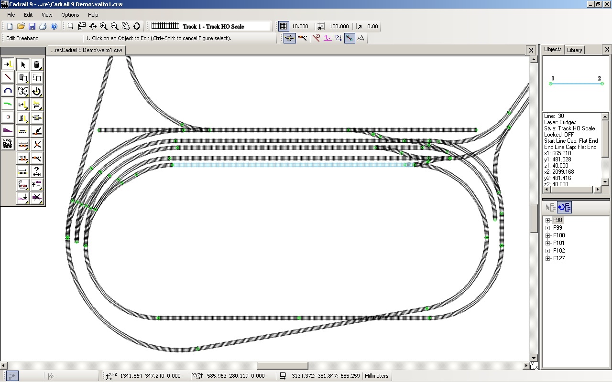Viewport: 612px width, 382px height.
Task: Toggle the grid display button
Action: [283, 26]
